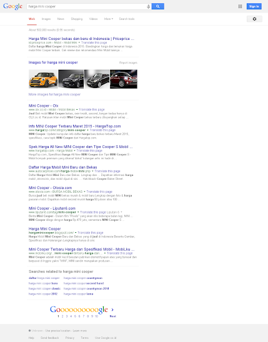This screenshot has height=342, width=268.
Task: Search related 'harga mini cooper classic'
Action: tap(44, 288)
